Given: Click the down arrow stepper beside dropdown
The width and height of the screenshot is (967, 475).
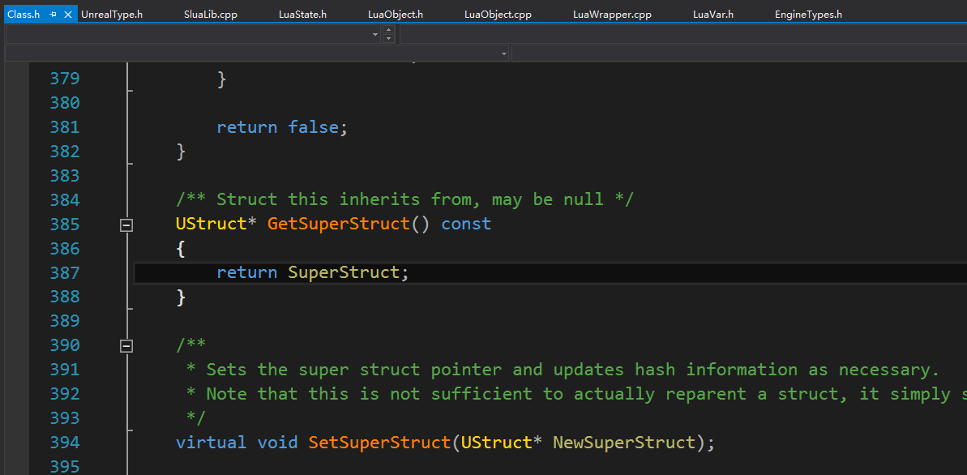Looking at the screenshot, I should (388, 39).
